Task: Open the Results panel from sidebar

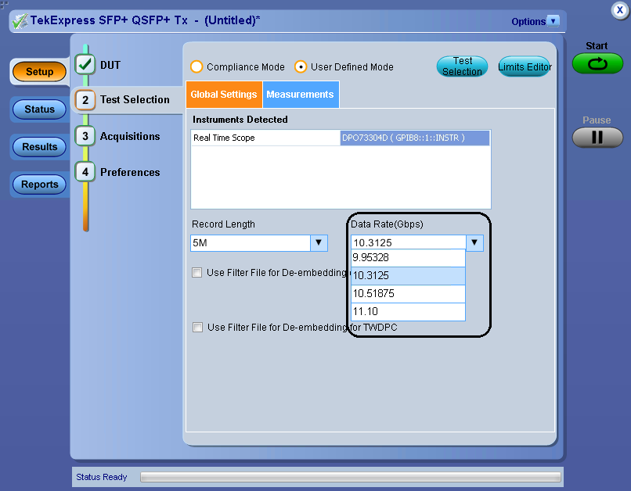Action: pos(38,146)
